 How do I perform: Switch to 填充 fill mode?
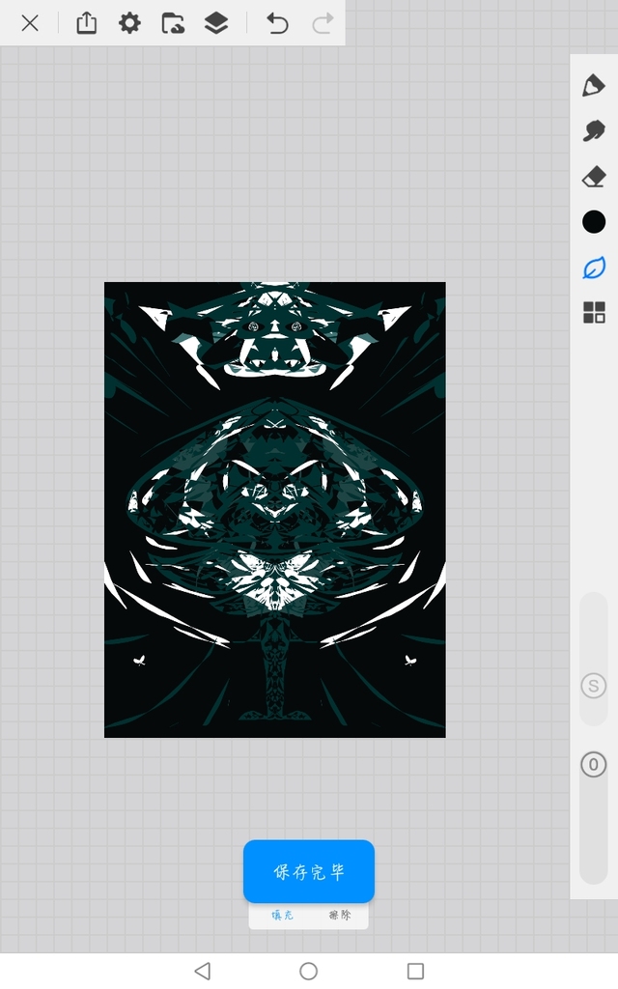tap(282, 916)
